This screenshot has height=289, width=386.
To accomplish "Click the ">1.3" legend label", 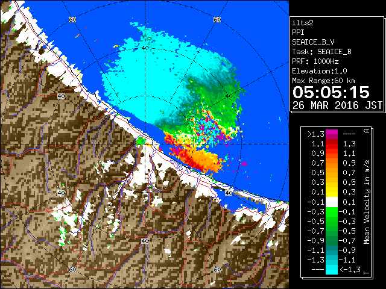I will pyautogui.click(x=316, y=134).
